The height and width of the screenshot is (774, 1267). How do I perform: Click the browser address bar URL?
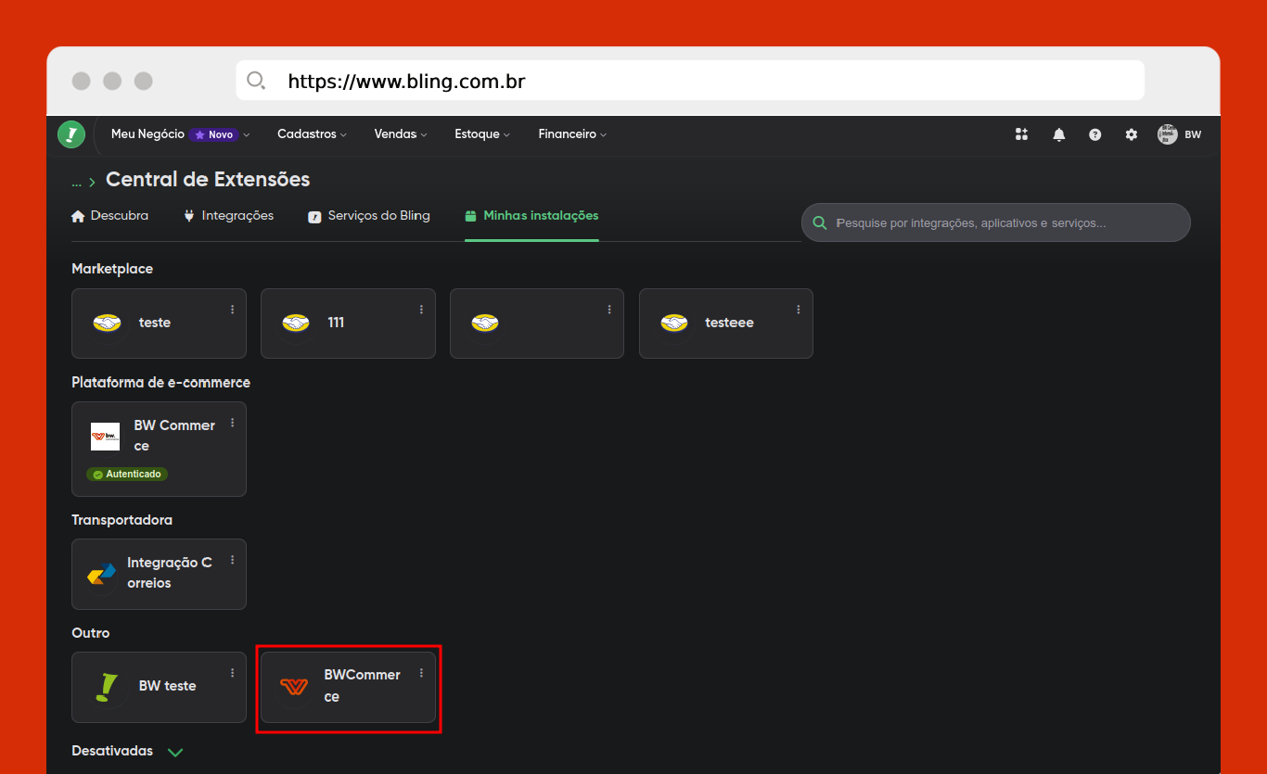pos(406,82)
